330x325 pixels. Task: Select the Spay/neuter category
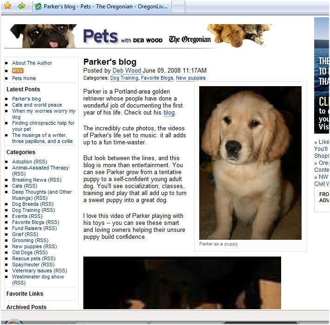(25, 264)
